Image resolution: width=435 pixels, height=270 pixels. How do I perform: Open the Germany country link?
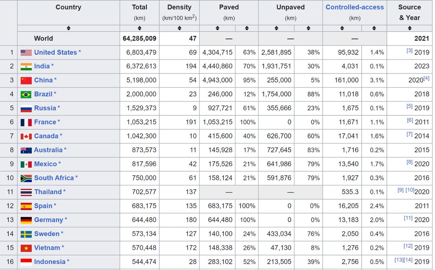pyautogui.click(x=49, y=220)
